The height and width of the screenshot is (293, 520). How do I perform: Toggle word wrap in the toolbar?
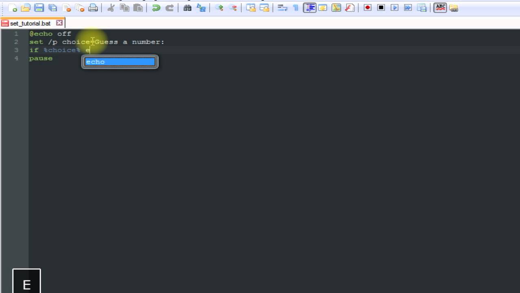pyautogui.click(x=282, y=8)
